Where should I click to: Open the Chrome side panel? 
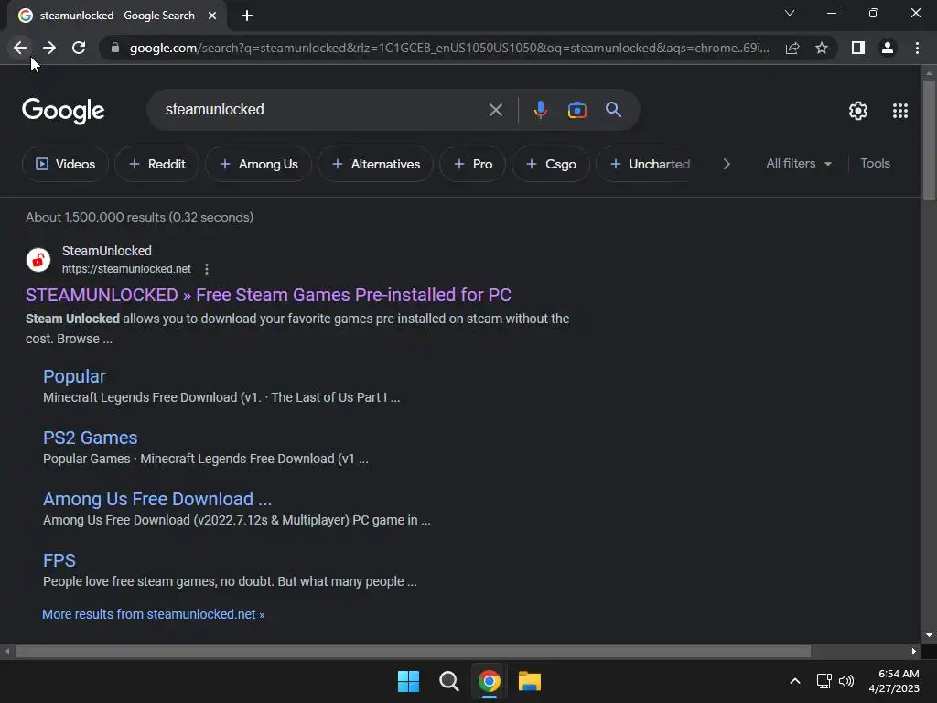coord(858,48)
